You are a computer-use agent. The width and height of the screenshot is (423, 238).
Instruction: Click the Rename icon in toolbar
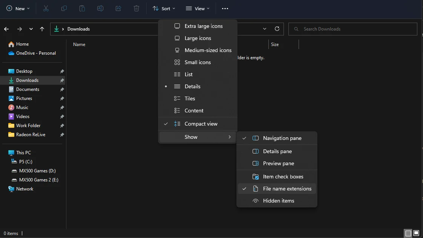100,8
